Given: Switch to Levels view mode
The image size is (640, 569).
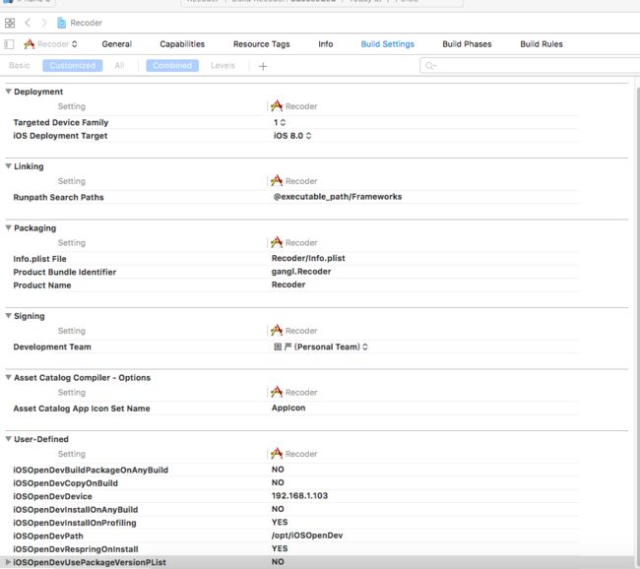Looking at the screenshot, I should click(223, 65).
